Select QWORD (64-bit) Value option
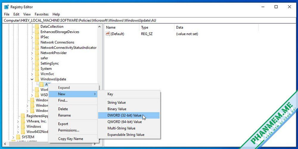The height and width of the screenshot is (149, 298). [x=129, y=122]
